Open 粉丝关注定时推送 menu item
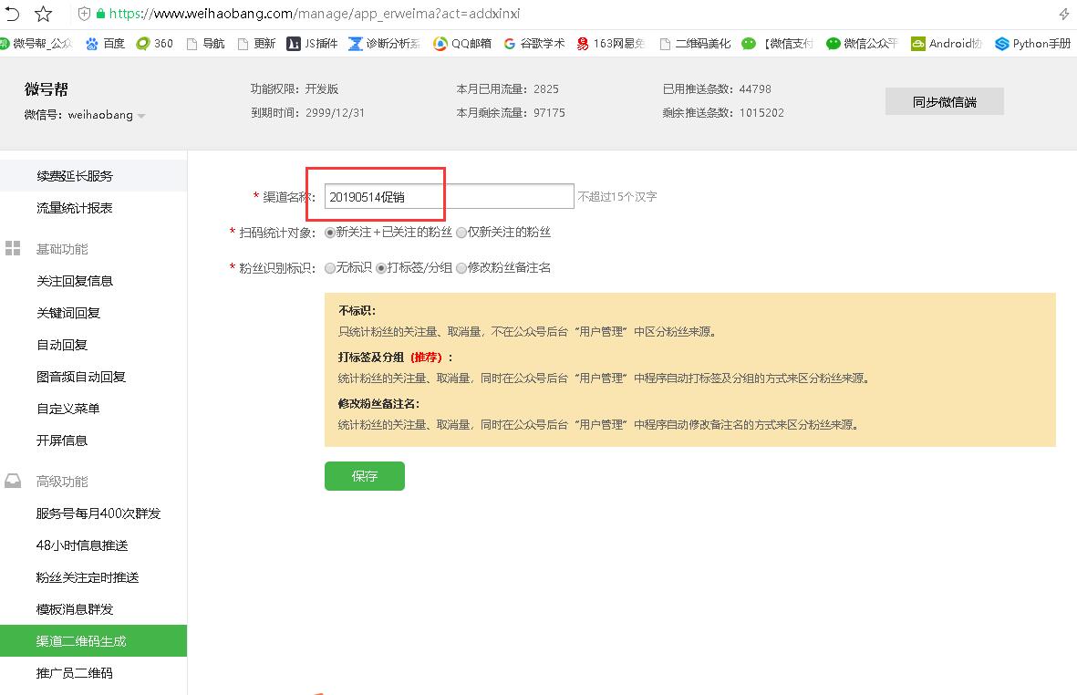 point(93,576)
